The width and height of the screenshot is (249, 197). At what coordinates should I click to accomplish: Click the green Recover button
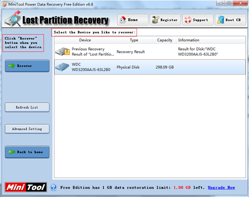[x=27, y=66]
